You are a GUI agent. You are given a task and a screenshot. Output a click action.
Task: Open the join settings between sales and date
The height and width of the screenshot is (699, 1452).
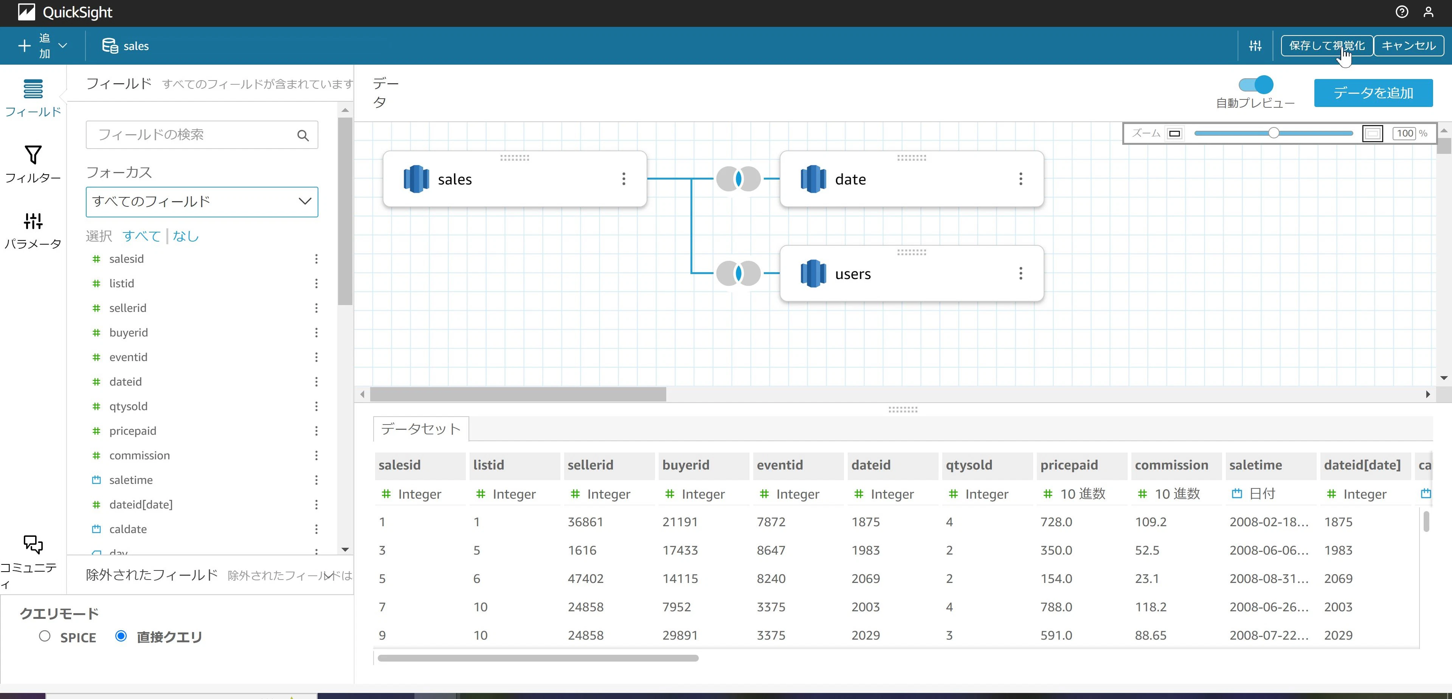point(738,179)
